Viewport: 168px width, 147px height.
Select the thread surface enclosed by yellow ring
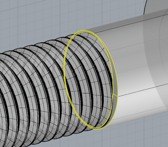coord(89,79)
